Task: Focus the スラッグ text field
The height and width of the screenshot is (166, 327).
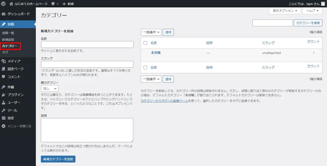Action: pyautogui.click(x=87, y=64)
